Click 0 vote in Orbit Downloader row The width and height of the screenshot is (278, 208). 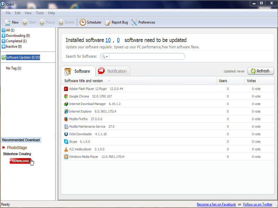[x=256, y=134]
